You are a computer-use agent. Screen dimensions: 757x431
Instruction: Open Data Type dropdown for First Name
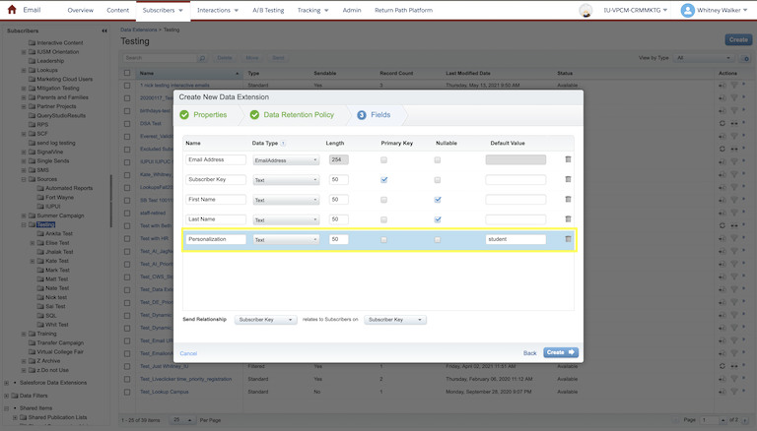coord(286,200)
